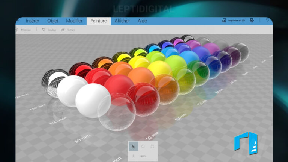Screen dimensions: 288x162
Task: Click the Imprimer en 3D icon
Action: [x=224, y=20]
